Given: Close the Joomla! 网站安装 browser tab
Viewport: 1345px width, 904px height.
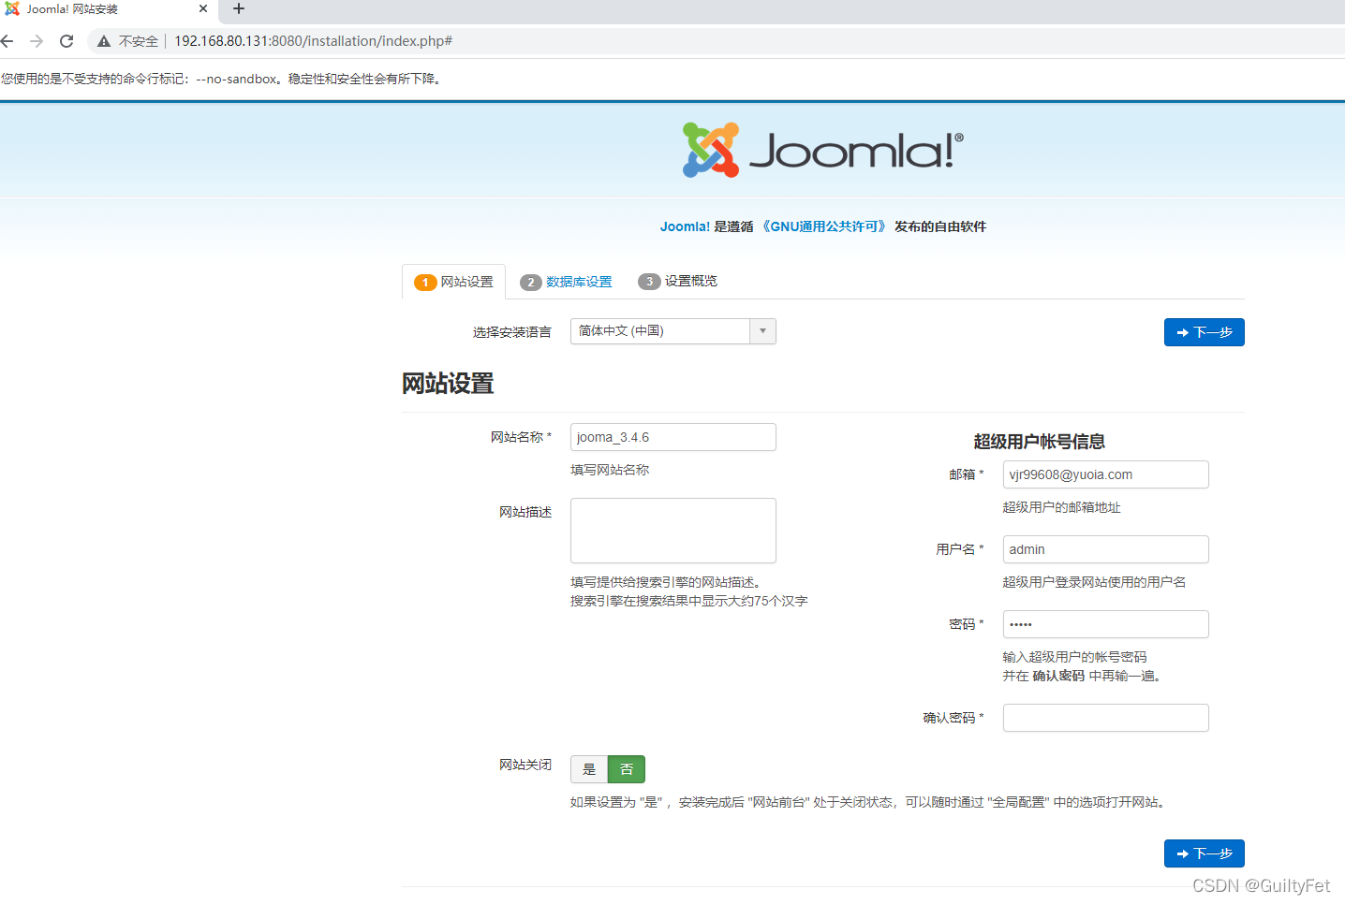Looking at the screenshot, I should pyautogui.click(x=203, y=8).
